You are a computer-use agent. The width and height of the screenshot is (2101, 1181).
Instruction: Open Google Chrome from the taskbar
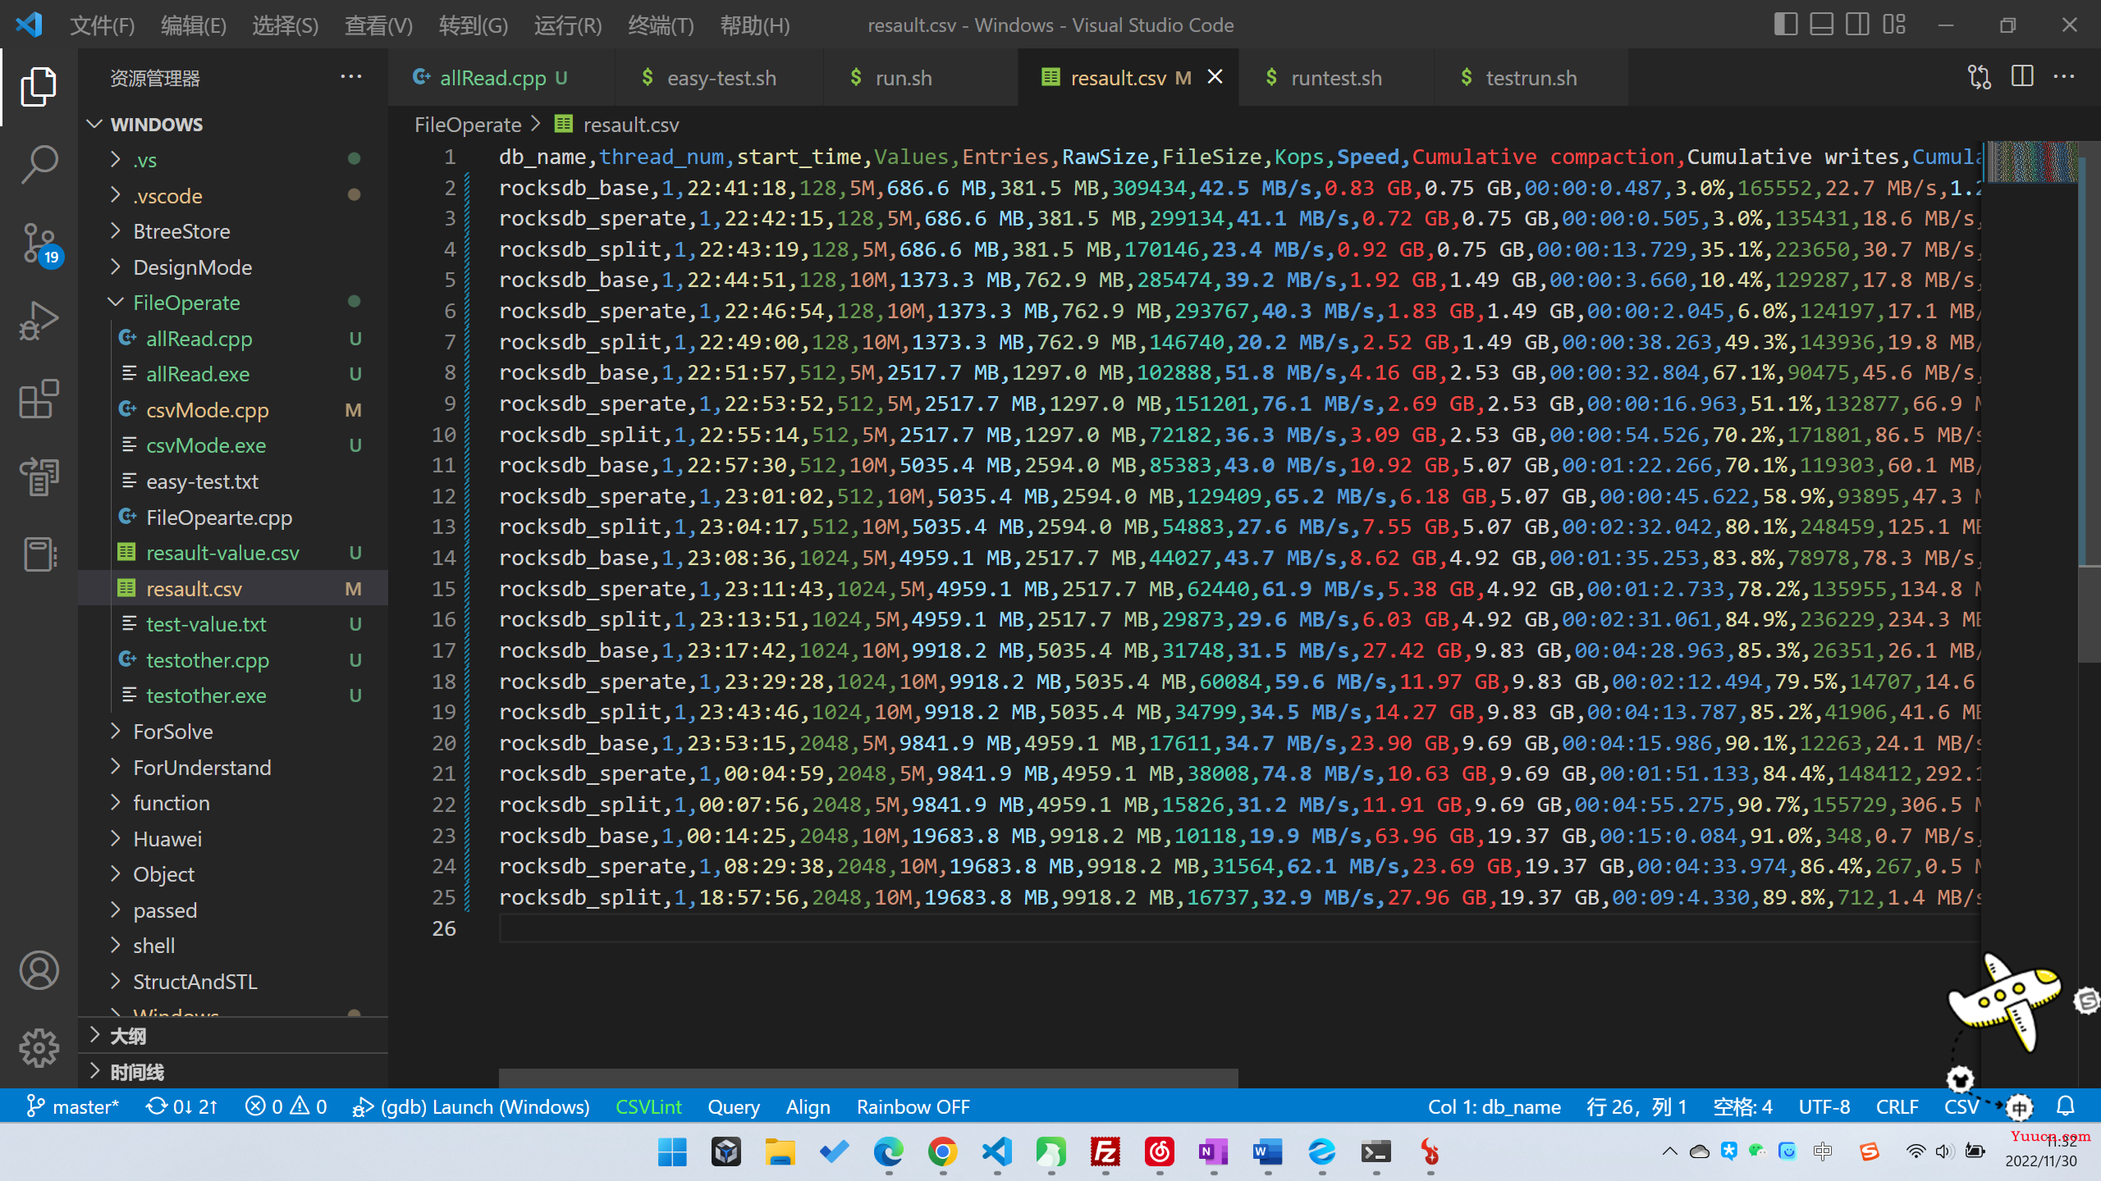943,1152
